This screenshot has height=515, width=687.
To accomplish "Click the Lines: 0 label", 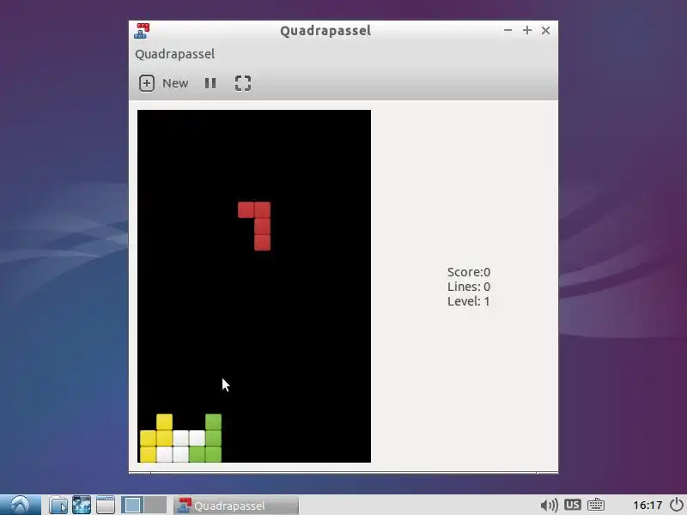I will point(468,287).
